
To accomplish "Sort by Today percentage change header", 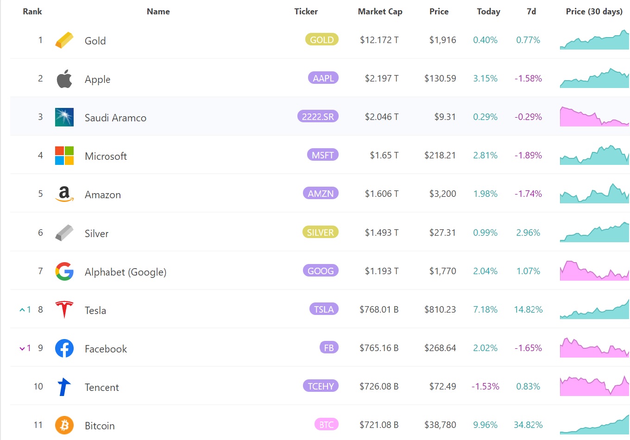I will pyautogui.click(x=488, y=12).
